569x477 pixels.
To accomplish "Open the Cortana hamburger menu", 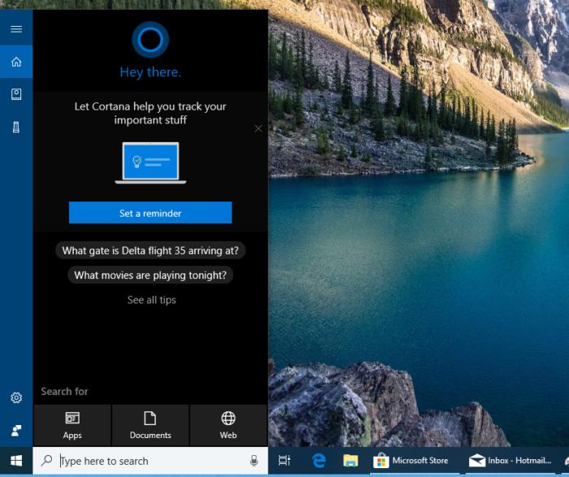I will coord(16,29).
